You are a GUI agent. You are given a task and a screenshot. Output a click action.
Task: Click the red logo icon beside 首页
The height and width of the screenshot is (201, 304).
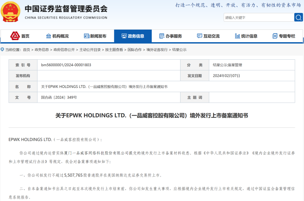15,36
